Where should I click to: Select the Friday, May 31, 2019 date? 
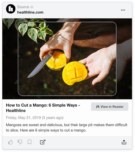pos(24,118)
